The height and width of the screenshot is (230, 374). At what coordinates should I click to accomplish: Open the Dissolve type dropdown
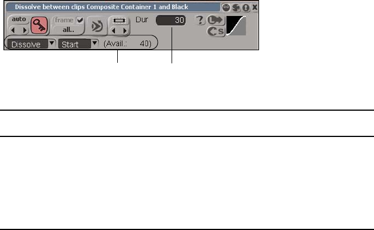click(27, 45)
